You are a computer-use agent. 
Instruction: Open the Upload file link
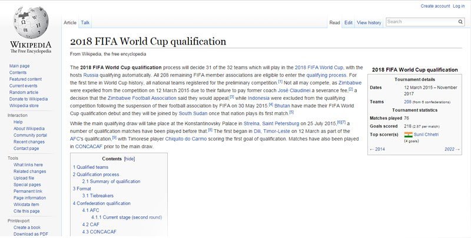point(24,178)
